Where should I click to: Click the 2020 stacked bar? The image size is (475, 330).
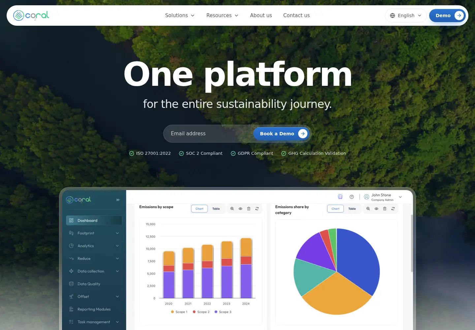(169, 275)
